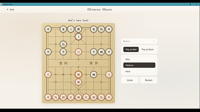The width and height of the screenshot is (200, 112).
Task: Pick the red soldier on the left edge
Action: click(48, 74)
